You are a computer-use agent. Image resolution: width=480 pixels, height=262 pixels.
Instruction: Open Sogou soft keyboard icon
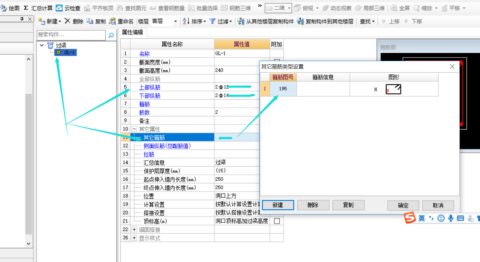tap(461, 218)
